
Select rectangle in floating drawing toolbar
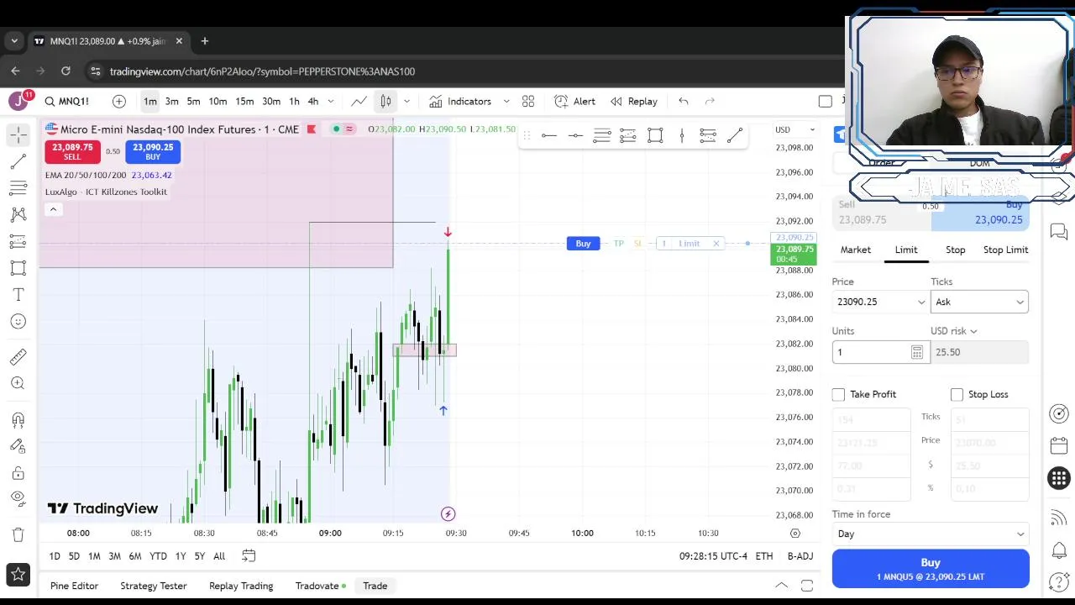pyautogui.click(x=655, y=135)
